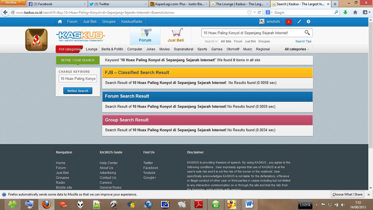Click the scout uniform badge image
This screenshot has height=210, width=373.
coord(36,40)
